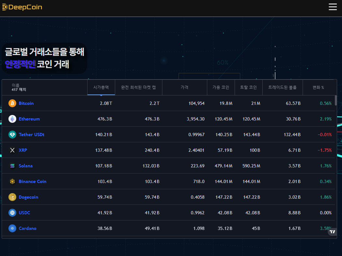Screen dimensions: 342x256
Task: Click the Cardano coin icon
Action: click(x=12, y=228)
